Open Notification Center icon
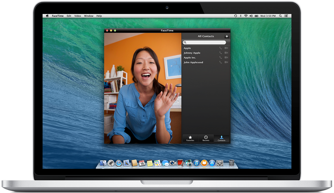The height and width of the screenshot is (193, 334). [286, 16]
